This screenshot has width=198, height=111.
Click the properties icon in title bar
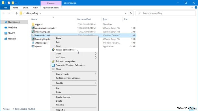(x=9, y=3)
